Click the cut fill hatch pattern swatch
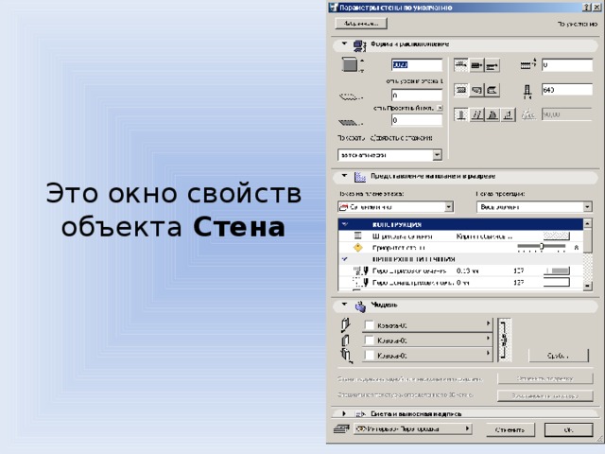 557,236
